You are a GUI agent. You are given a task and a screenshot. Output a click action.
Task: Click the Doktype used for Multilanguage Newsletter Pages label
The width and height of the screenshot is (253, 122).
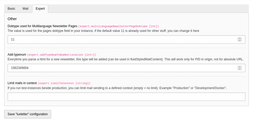click(x=42, y=26)
